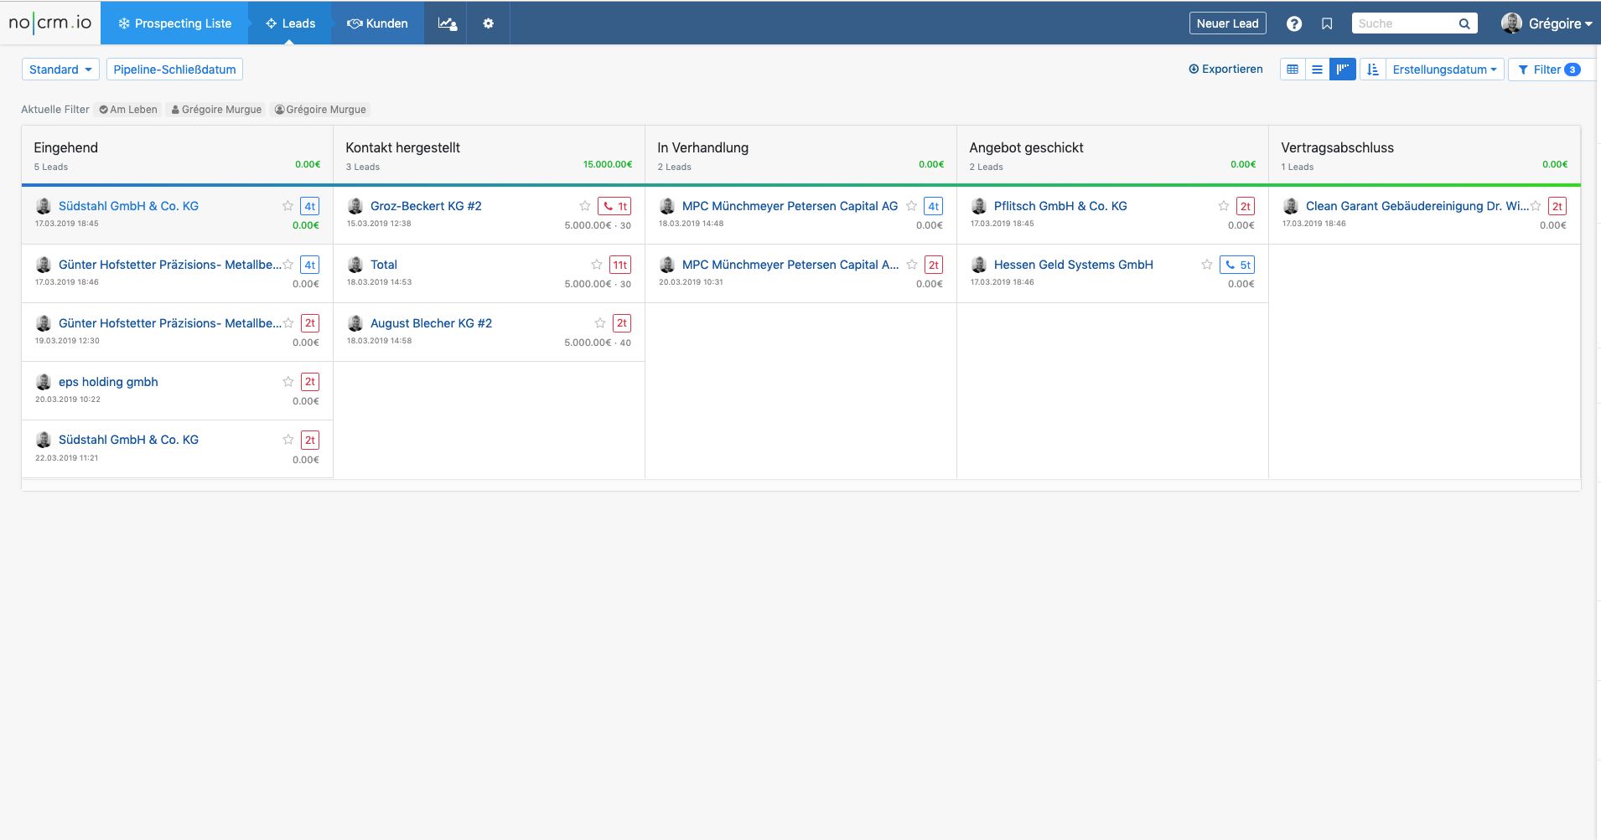Select the pipeline board view icon
The width and height of the screenshot is (1601, 840).
[x=1342, y=70]
